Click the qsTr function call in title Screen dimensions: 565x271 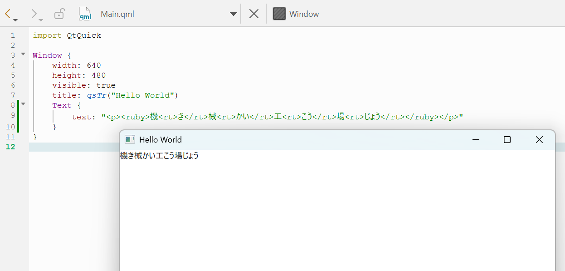click(x=96, y=95)
